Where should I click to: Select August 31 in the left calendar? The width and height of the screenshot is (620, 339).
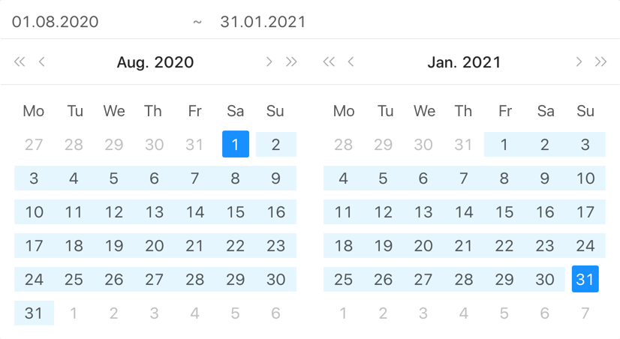(x=34, y=313)
